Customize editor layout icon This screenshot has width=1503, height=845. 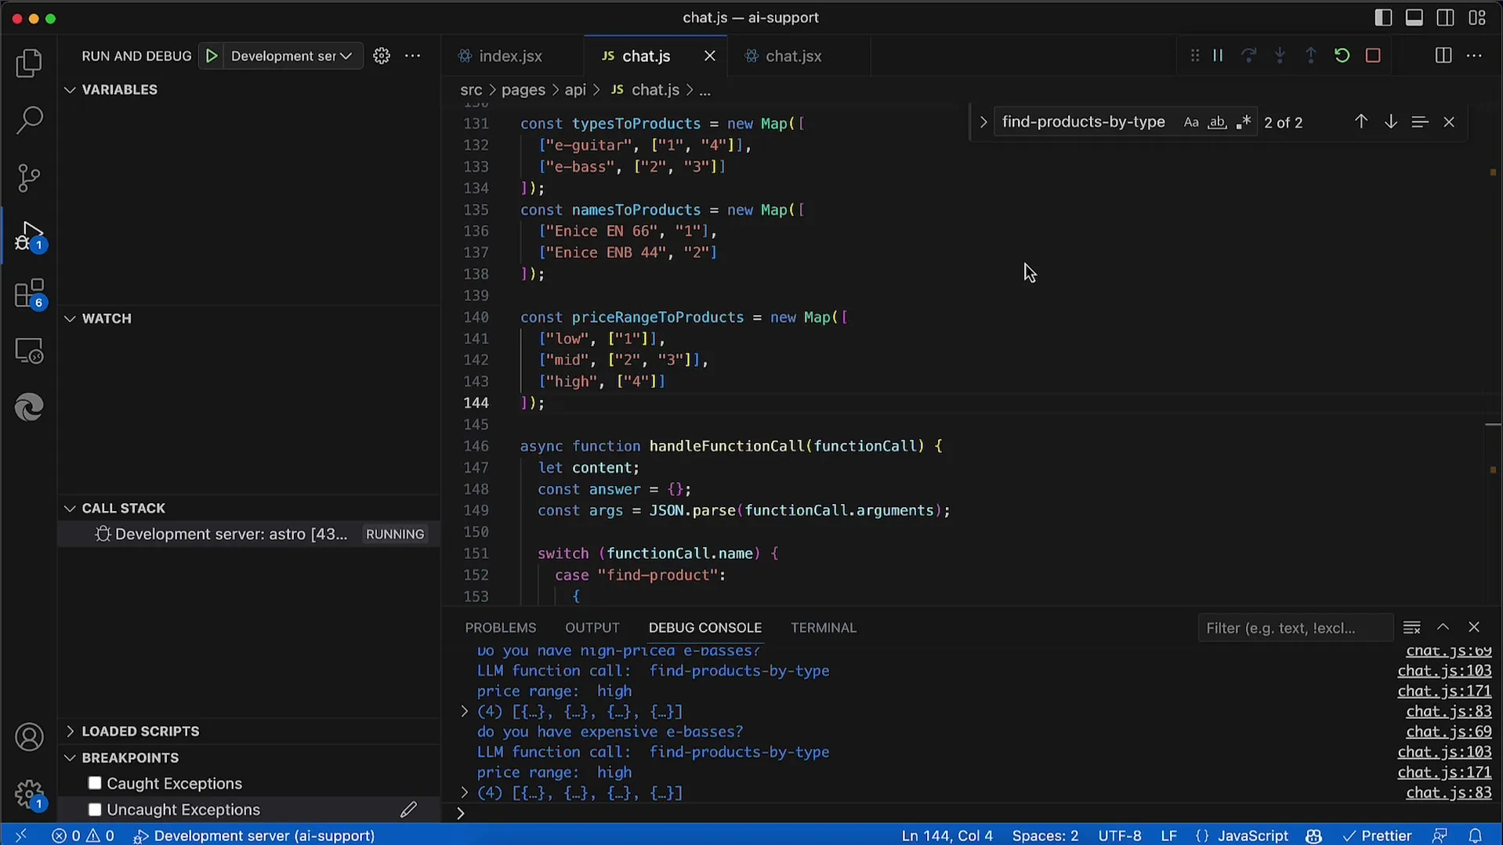tap(1477, 18)
